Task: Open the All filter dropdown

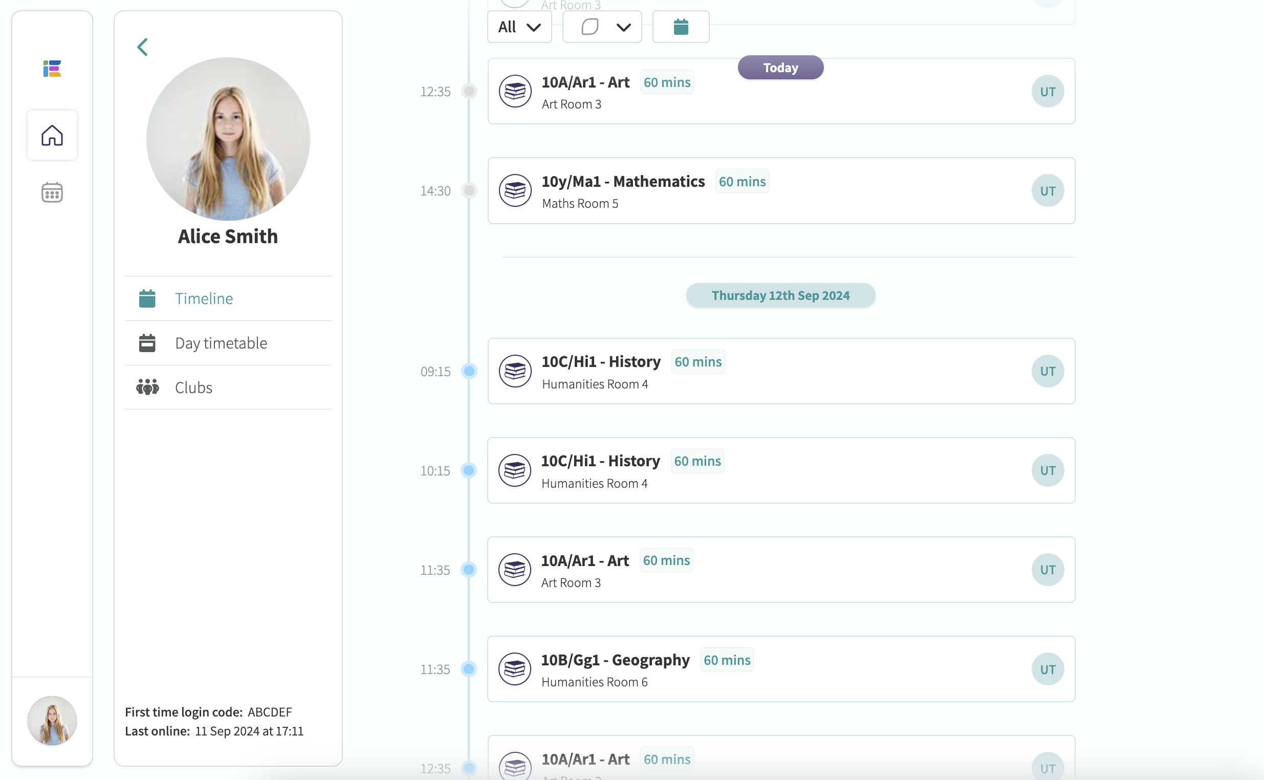Action: pyautogui.click(x=519, y=26)
